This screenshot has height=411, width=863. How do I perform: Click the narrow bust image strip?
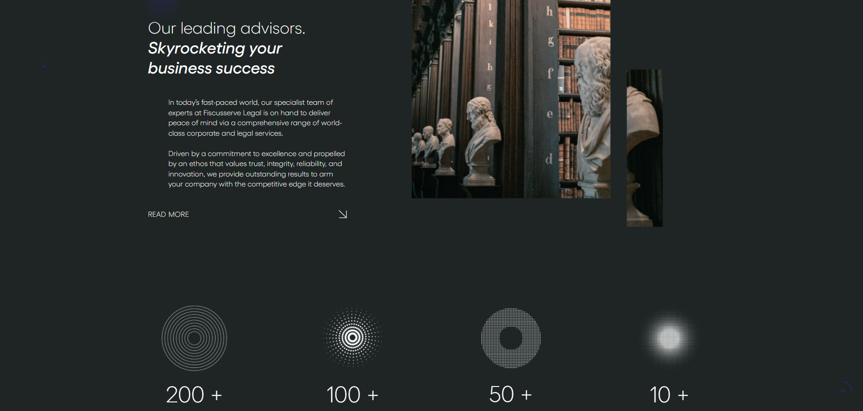pyautogui.click(x=644, y=148)
